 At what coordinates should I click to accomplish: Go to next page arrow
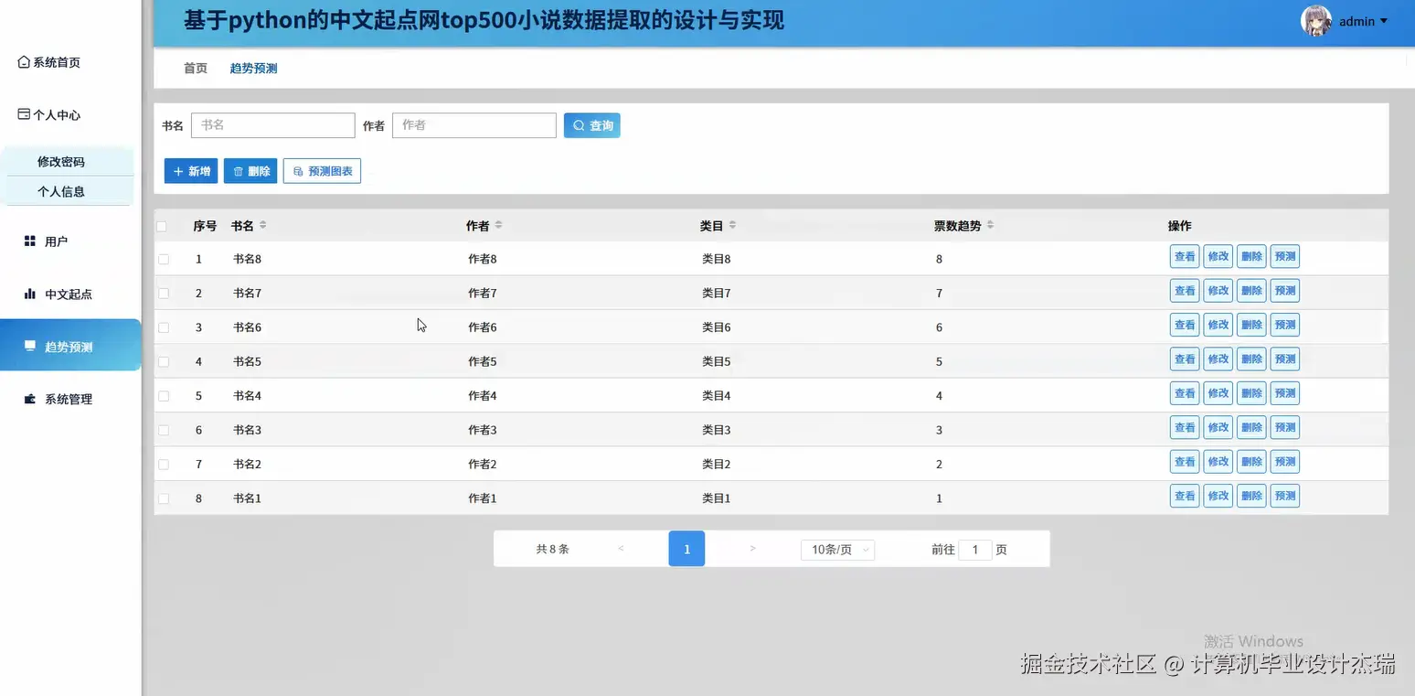click(x=752, y=549)
